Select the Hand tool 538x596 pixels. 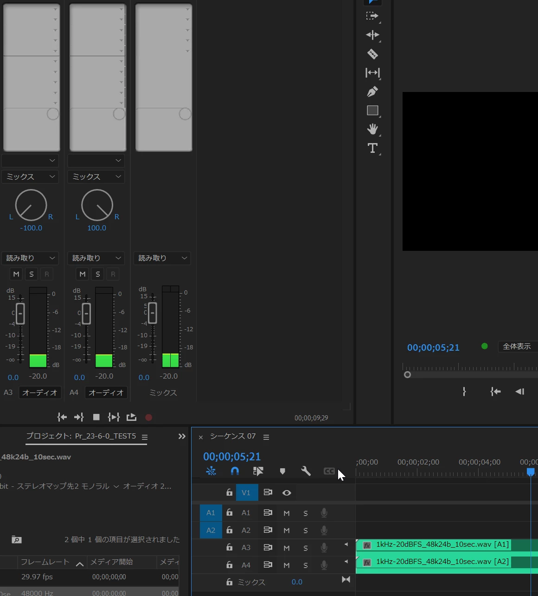point(372,129)
